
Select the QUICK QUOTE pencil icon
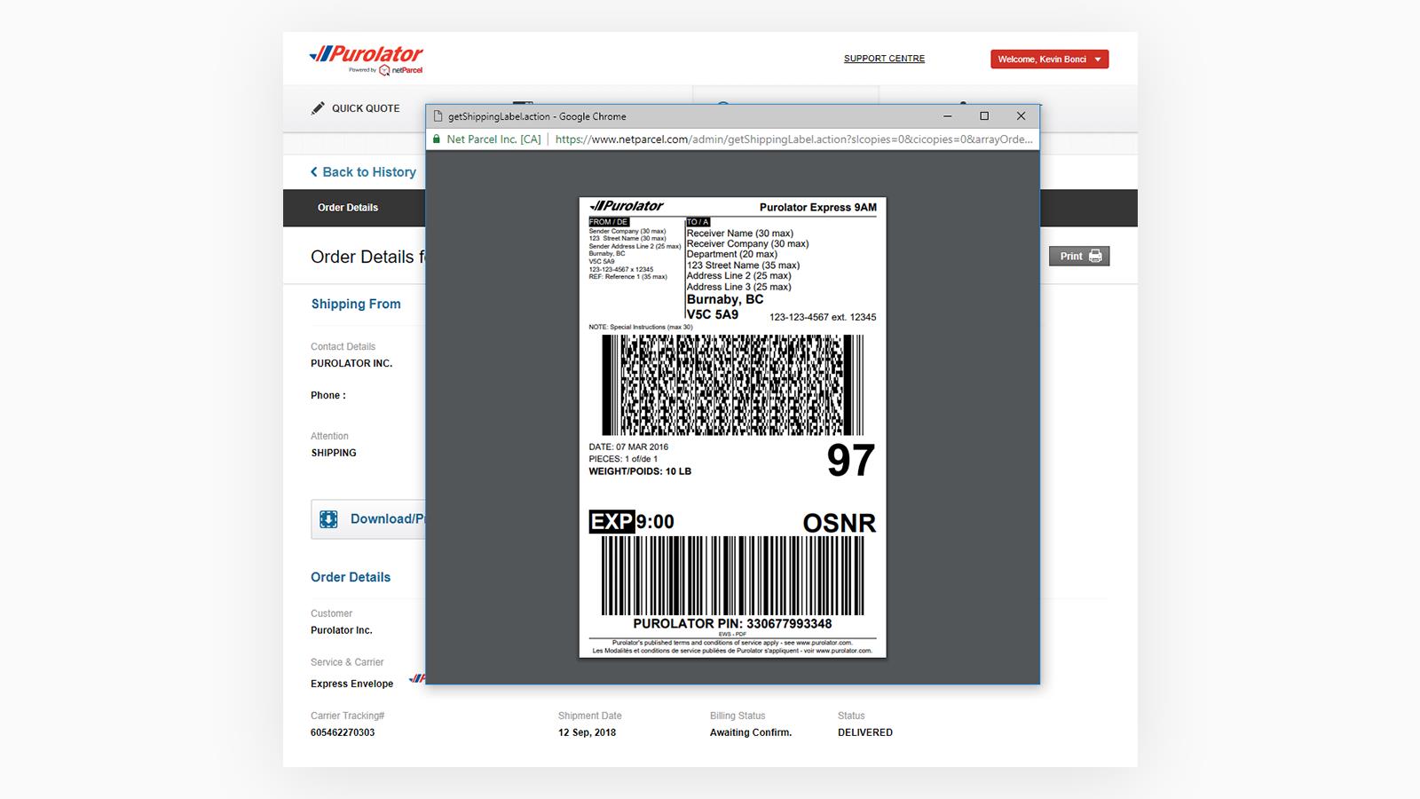pyautogui.click(x=317, y=108)
